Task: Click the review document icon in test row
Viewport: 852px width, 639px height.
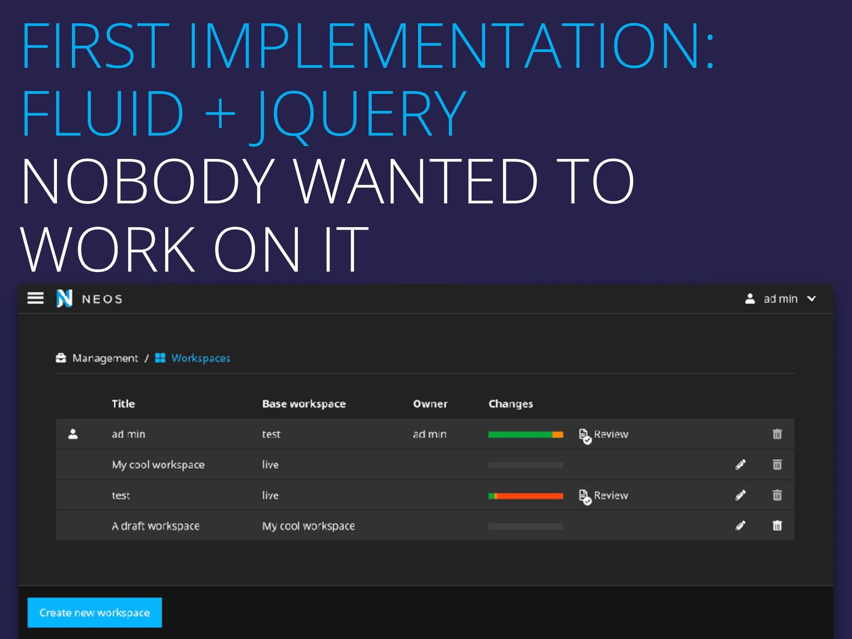Action: (585, 497)
